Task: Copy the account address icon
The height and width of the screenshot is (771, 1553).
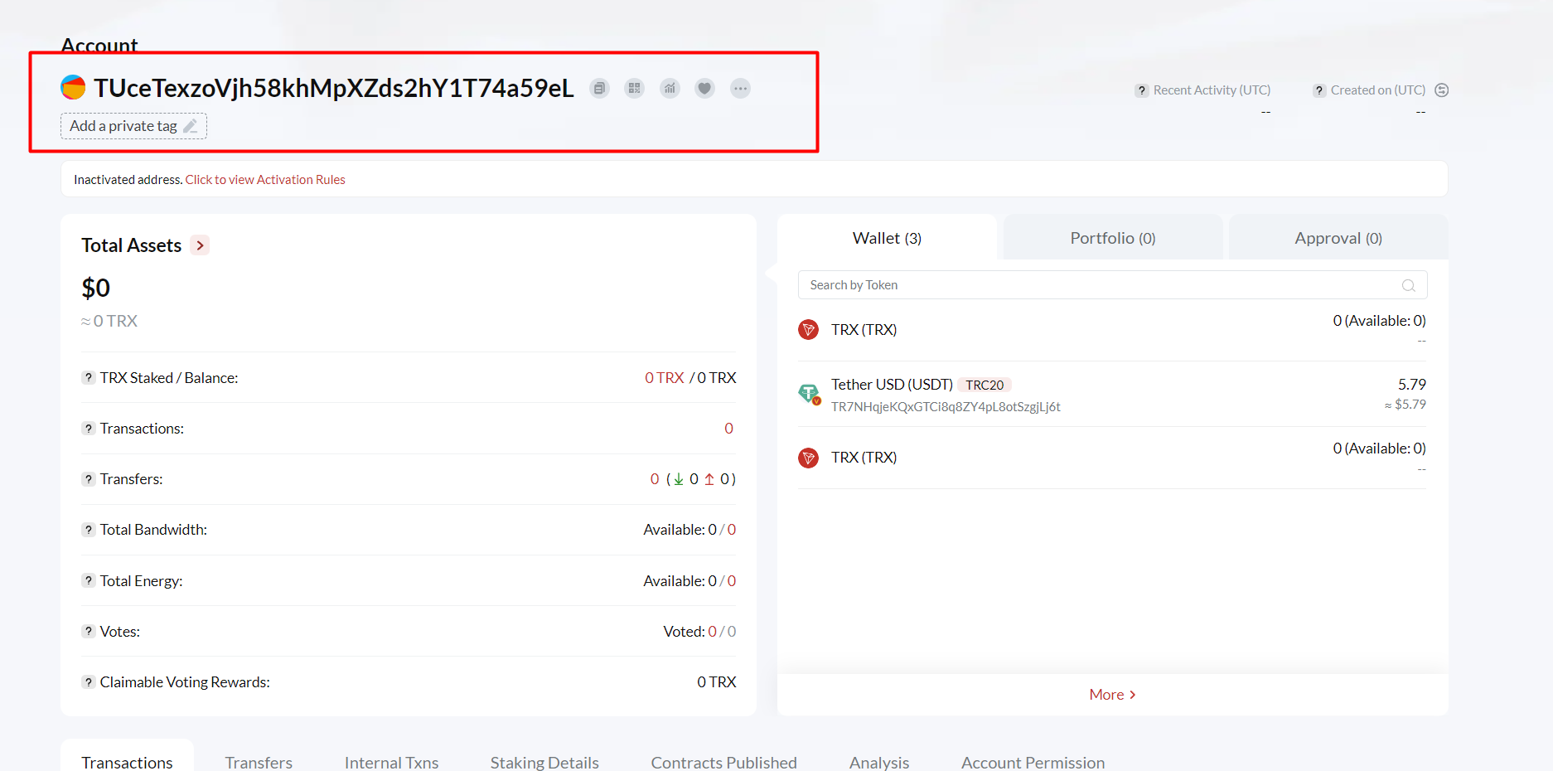Action: pyautogui.click(x=599, y=88)
